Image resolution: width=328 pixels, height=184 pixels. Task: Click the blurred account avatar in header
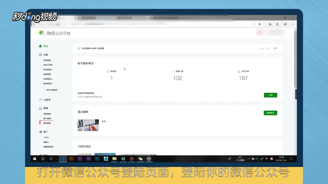pos(260,33)
